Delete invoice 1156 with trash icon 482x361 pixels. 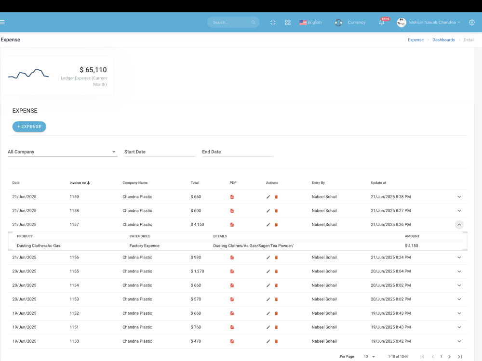tap(276, 258)
